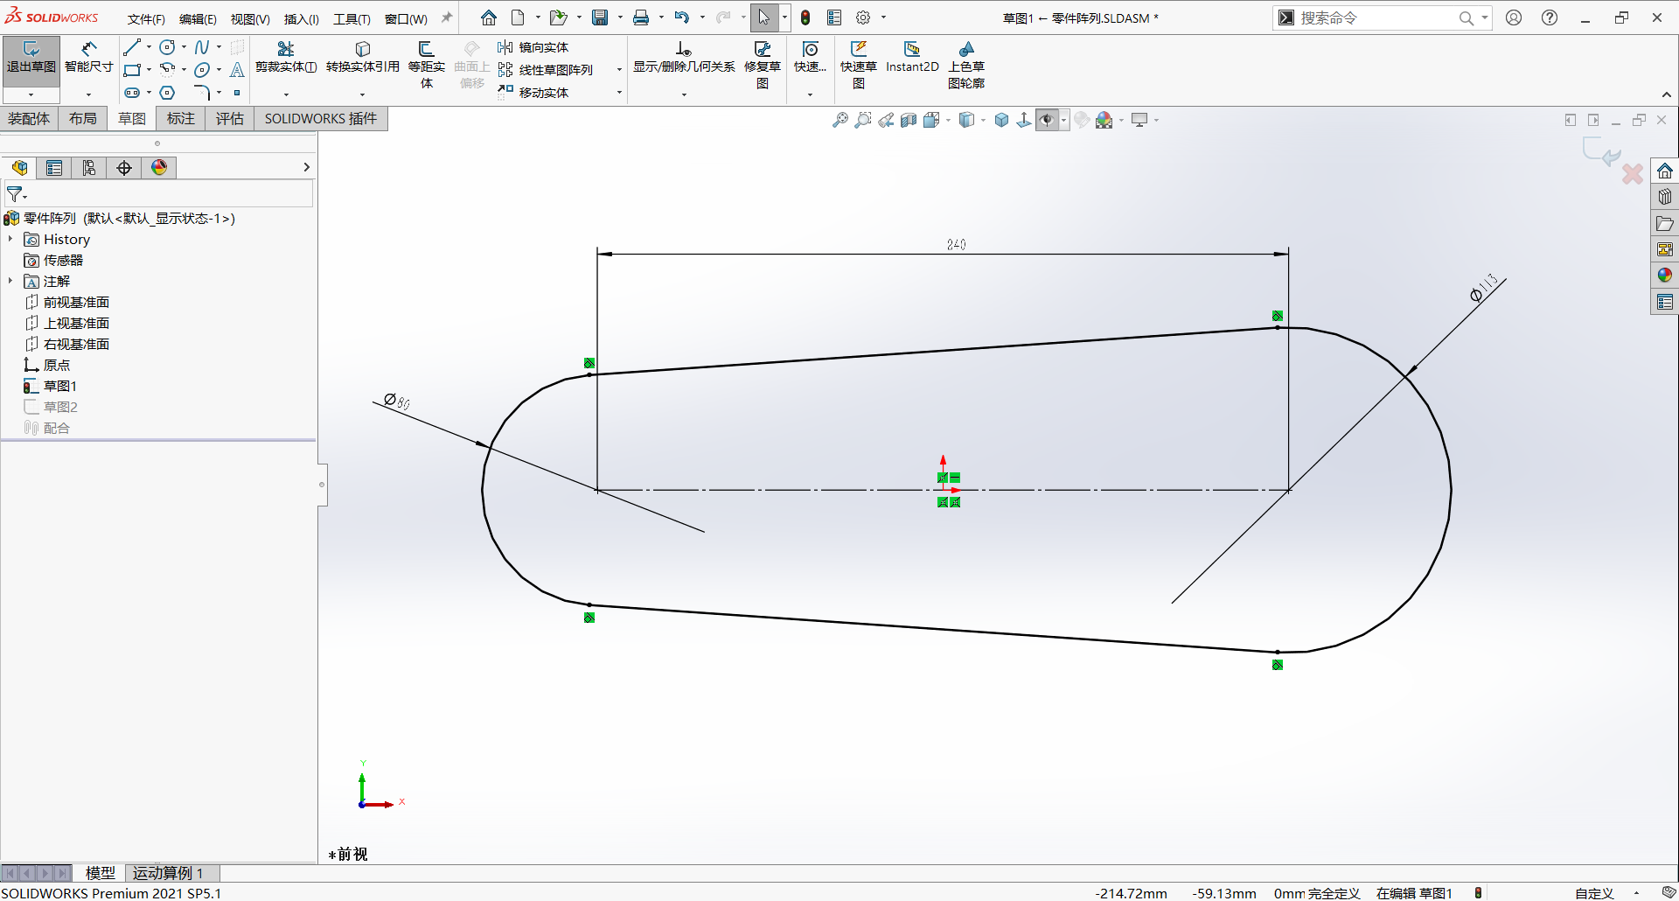The image size is (1679, 901).
Task: Expand the History tree node
Action: [10, 239]
